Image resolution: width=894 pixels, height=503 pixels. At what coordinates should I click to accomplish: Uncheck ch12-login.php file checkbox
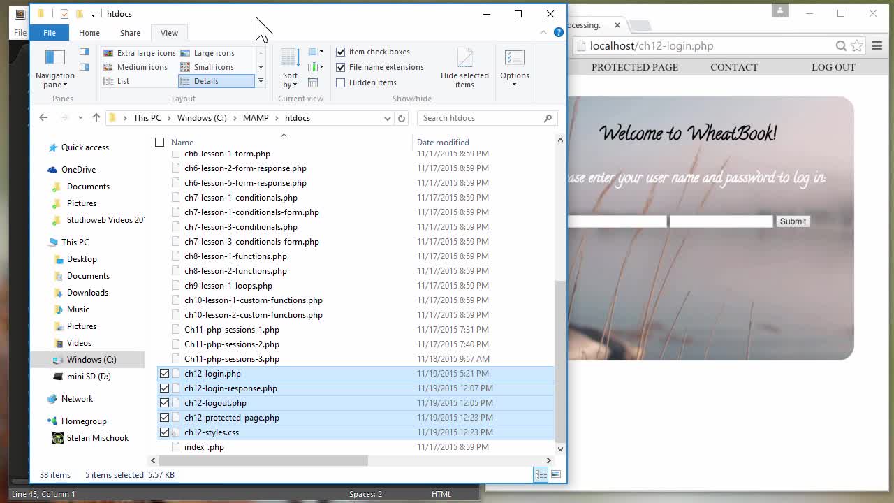click(164, 374)
